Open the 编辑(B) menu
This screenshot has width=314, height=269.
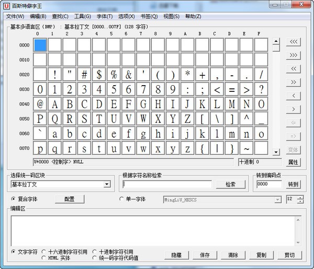[38, 16]
